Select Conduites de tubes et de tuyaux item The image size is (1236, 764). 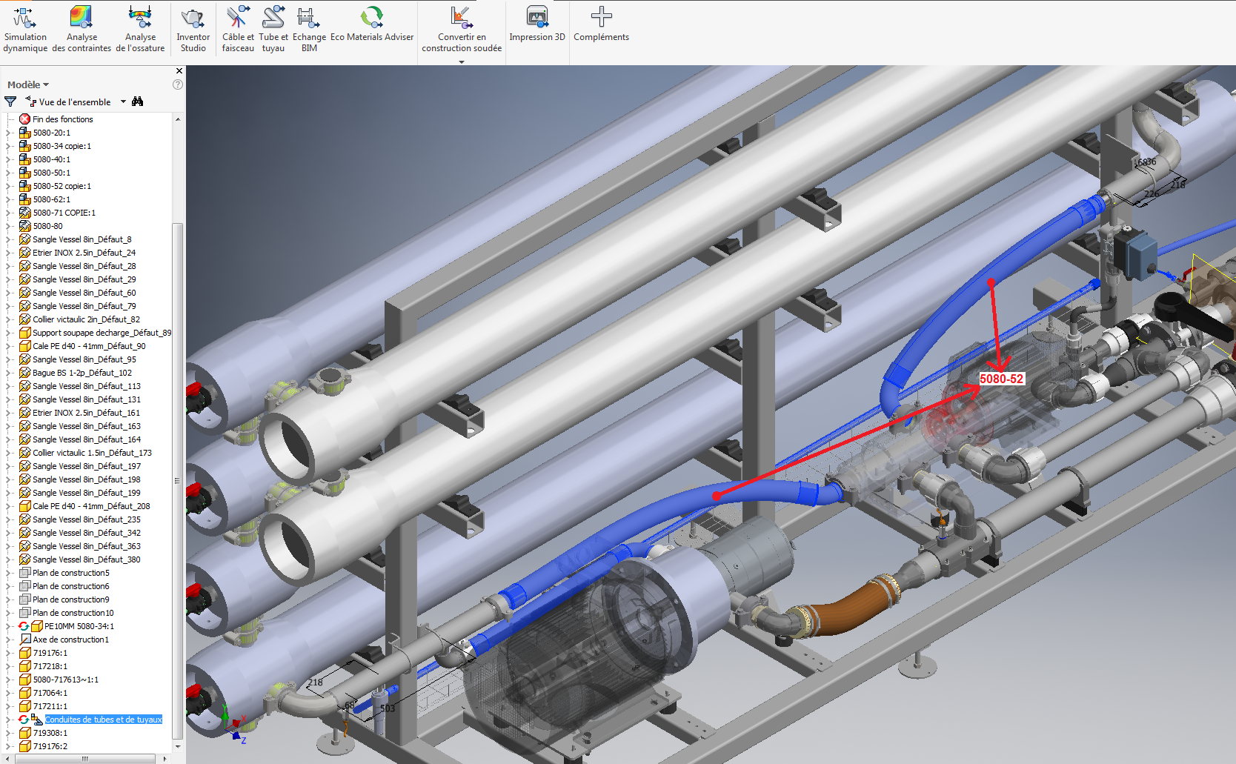103,720
